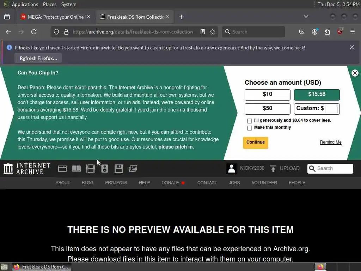Focus the Custom donation amount field

(331, 109)
